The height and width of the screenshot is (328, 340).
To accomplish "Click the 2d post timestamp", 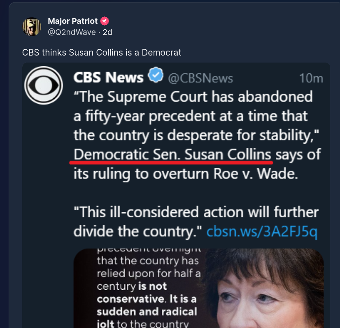I will tap(107, 32).
